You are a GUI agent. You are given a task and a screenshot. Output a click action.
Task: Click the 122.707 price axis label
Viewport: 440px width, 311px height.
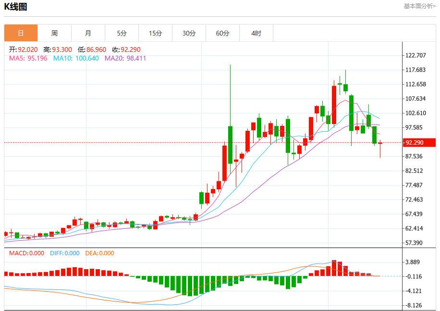pyautogui.click(x=416, y=55)
